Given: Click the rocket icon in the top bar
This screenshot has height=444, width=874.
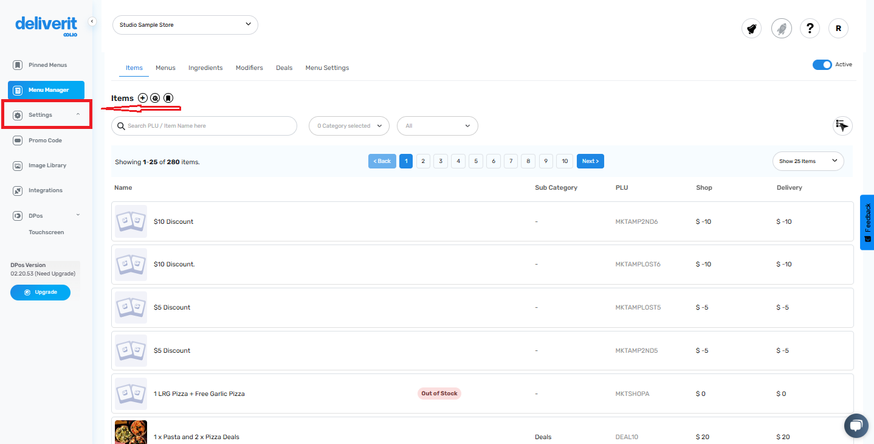Looking at the screenshot, I should [x=781, y=28].
